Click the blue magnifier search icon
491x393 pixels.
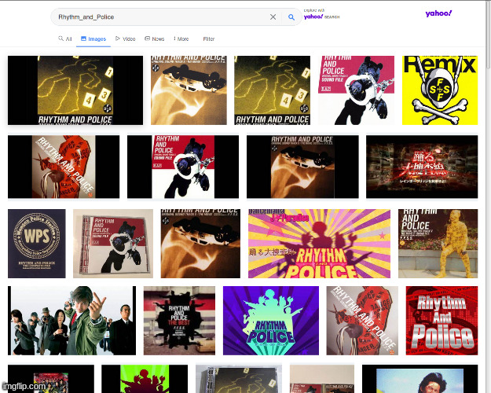pyautogui.click(x=291, y=17)
